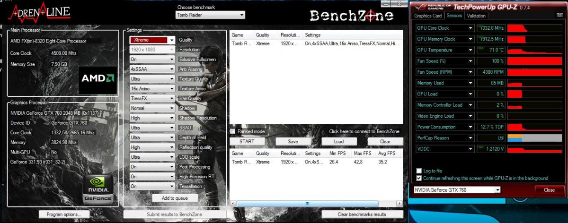Open the Hair Quality TressFX dropdown
568x223 pixels.
click(152, 98)
